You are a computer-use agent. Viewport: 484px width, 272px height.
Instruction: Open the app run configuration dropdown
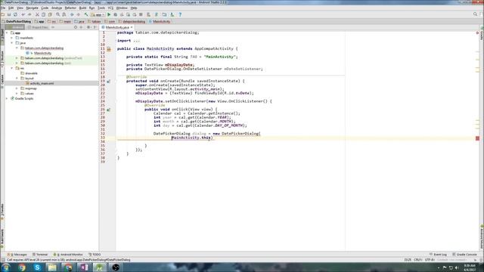pyautogui.click(x=98, y=14)
